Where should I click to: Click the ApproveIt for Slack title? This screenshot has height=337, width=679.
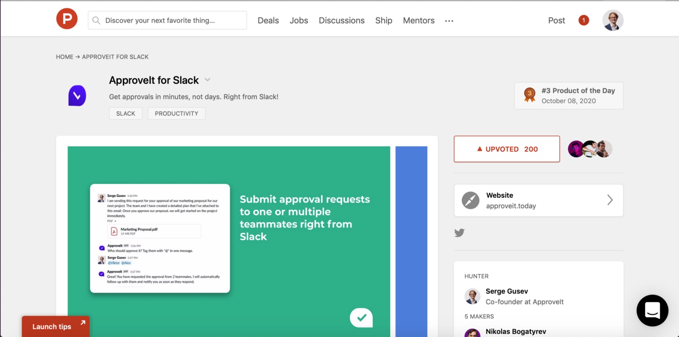point(154,80)
